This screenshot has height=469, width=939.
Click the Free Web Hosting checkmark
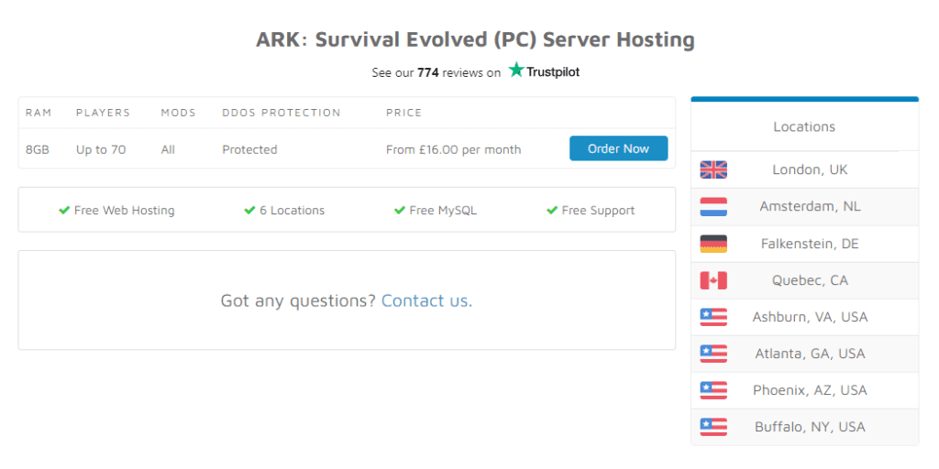[x=64, y=210]
